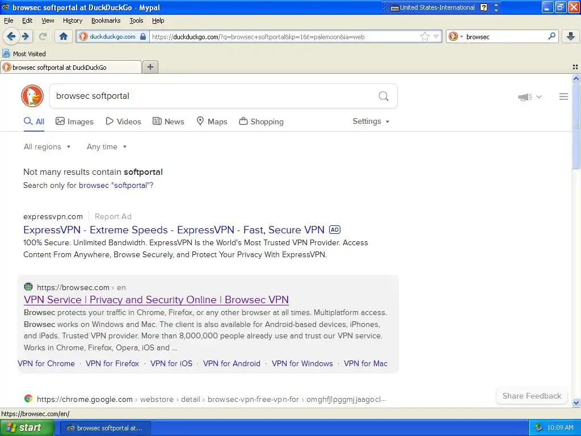
Task: Bookmark this page with the star icon
Action: (x=424, y=36)
